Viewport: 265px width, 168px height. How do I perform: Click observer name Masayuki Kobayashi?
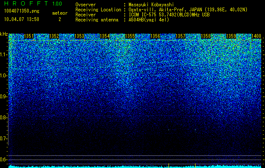151,5
